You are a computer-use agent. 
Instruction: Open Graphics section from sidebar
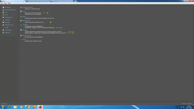(8, 20)
